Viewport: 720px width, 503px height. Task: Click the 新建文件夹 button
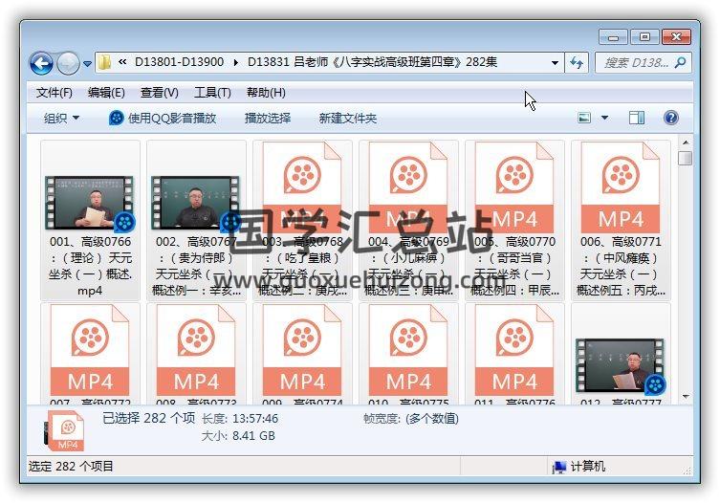(347, 118)
